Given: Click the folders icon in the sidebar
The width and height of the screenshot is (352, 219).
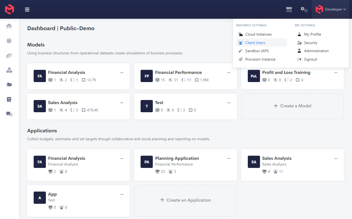Looking at the screenshot, I should [x=9, y=85].
